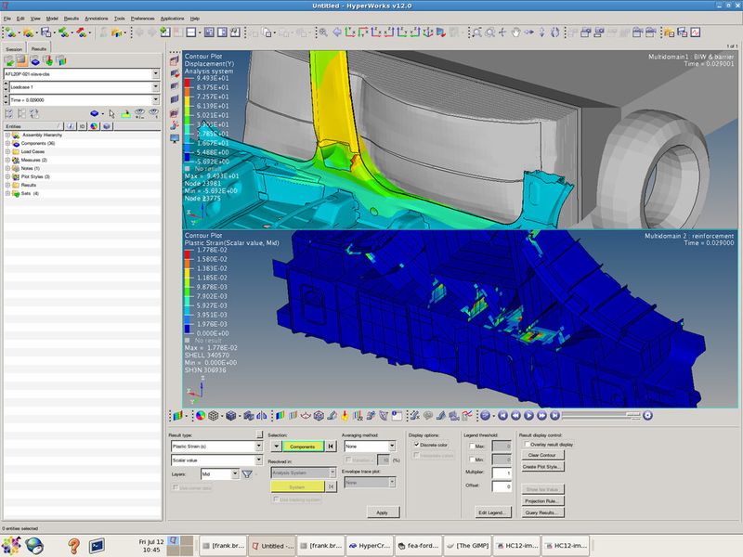Click the ID display icon above the entity tree
This screenshot has width=743, height=557.
pos(83,126)
